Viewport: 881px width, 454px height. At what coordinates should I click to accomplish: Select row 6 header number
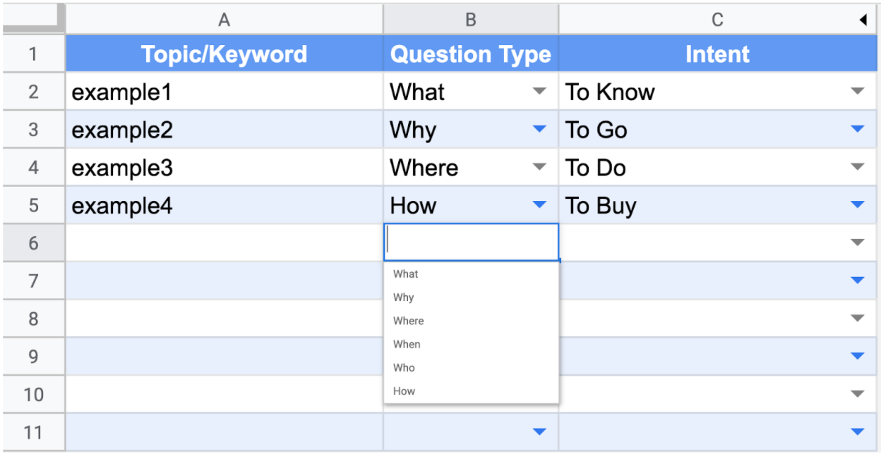pyautogui.click(x=33, y=243)
